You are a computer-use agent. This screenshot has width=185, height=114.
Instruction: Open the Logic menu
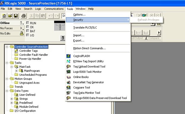[x=38, y=9]
